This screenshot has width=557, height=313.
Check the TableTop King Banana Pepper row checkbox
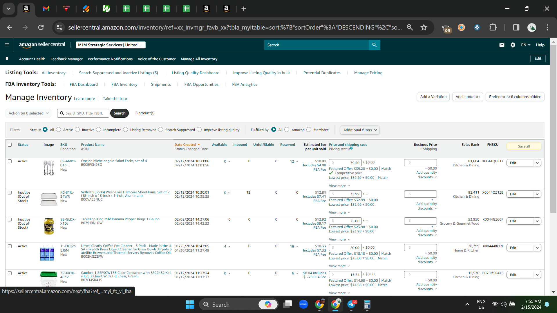(x=10, y=219)
